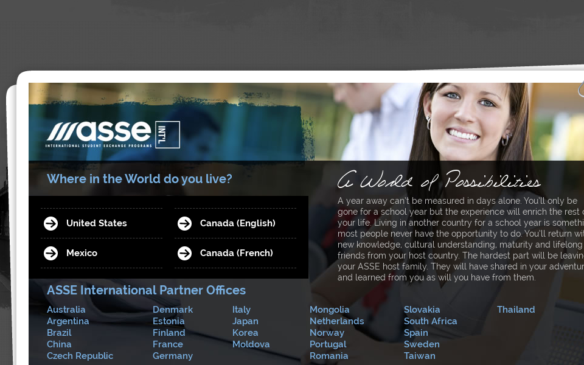Click the Thailand partner office link
The image size is (584, 365).
[x=516, y=310]
